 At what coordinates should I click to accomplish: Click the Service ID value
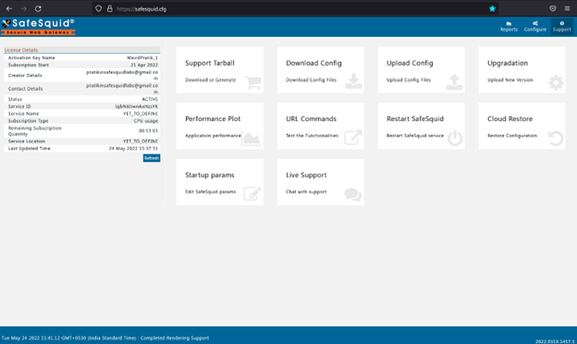point(136,106)
